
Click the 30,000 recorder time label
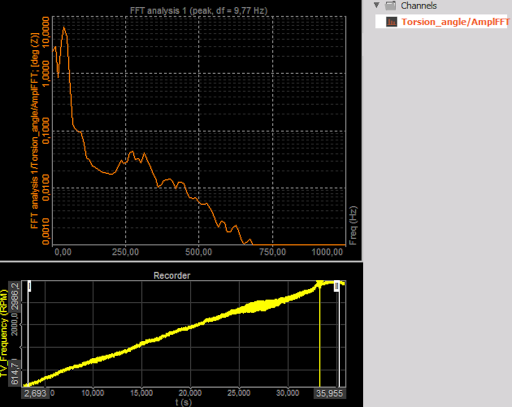point(287,393)
